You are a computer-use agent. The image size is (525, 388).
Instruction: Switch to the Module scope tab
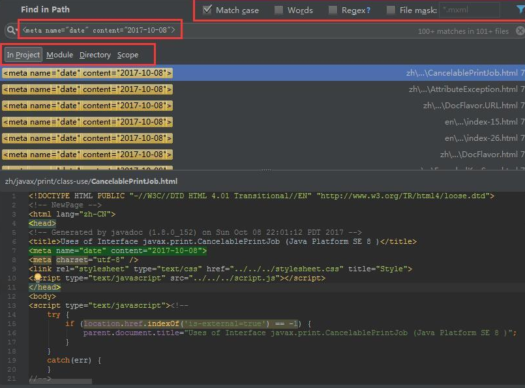pyautogui.click(x=59, y=55)
